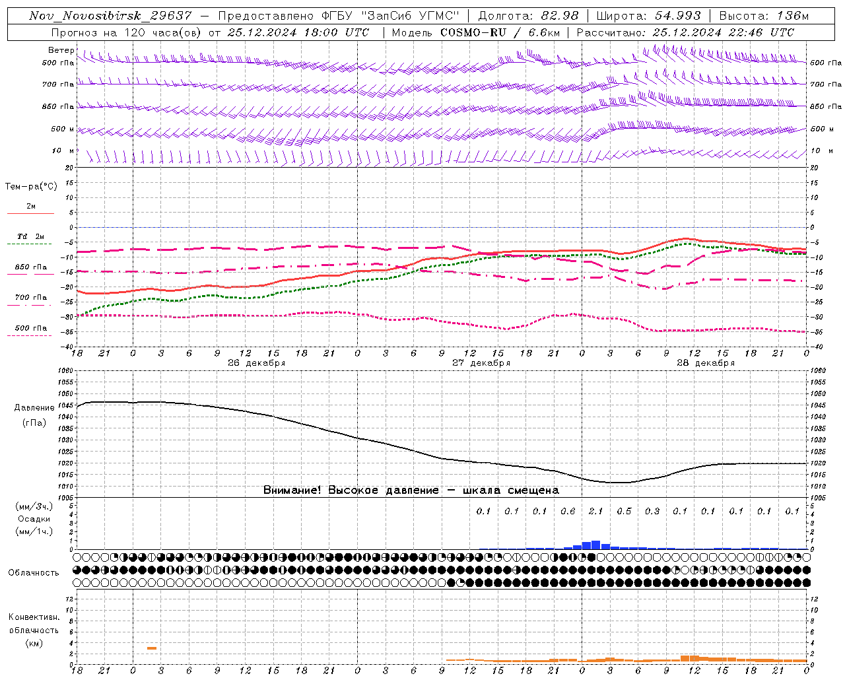Click the '(мм/3ч.)' precipitation unit label
The height and width of the screenshot is (676, 845).
point(34,506)
